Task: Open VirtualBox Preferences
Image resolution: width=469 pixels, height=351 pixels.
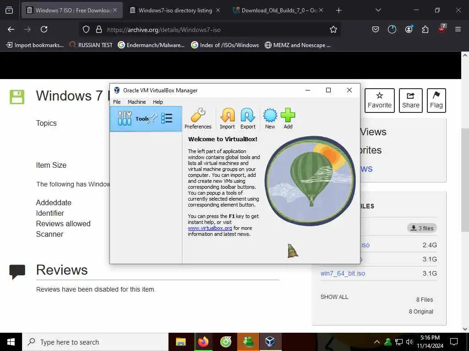Action: coord(198,118)
